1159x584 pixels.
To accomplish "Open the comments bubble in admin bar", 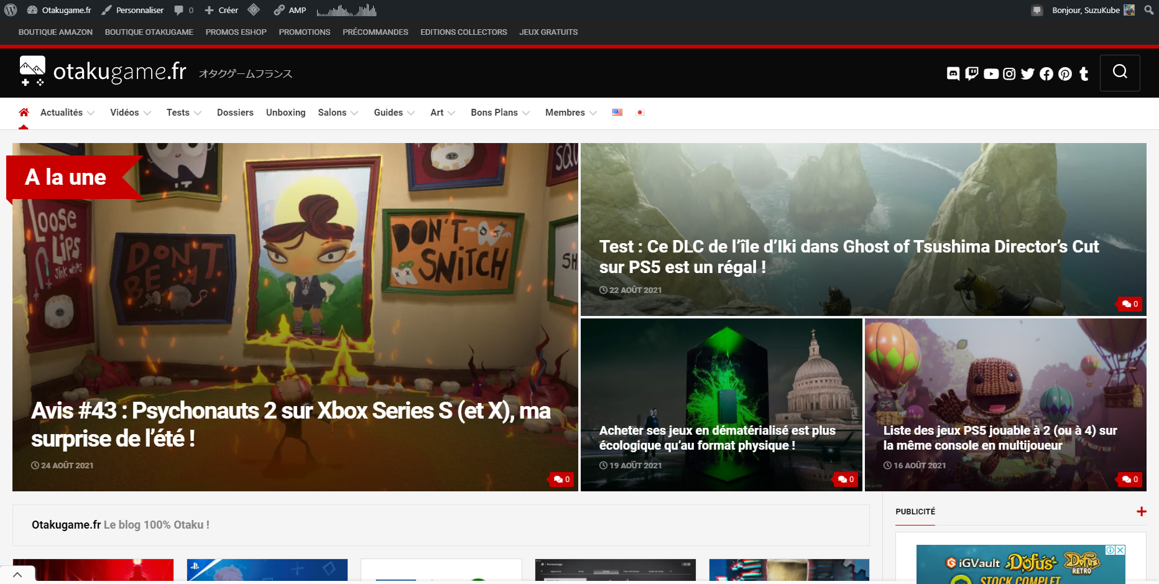I will click(x=183, y=10).
